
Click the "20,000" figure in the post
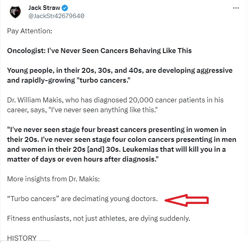(141, 100)
